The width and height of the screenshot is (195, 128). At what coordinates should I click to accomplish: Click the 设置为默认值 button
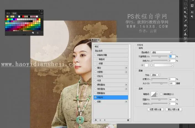[155, 110]
